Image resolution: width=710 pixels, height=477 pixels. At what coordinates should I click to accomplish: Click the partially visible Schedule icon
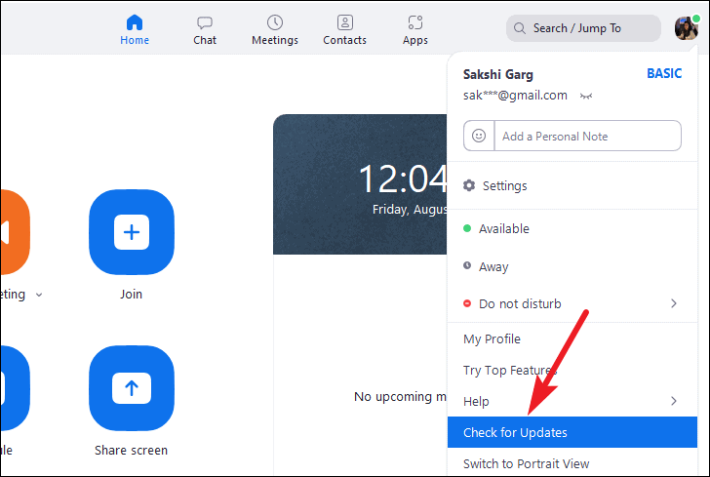point(14,388)
